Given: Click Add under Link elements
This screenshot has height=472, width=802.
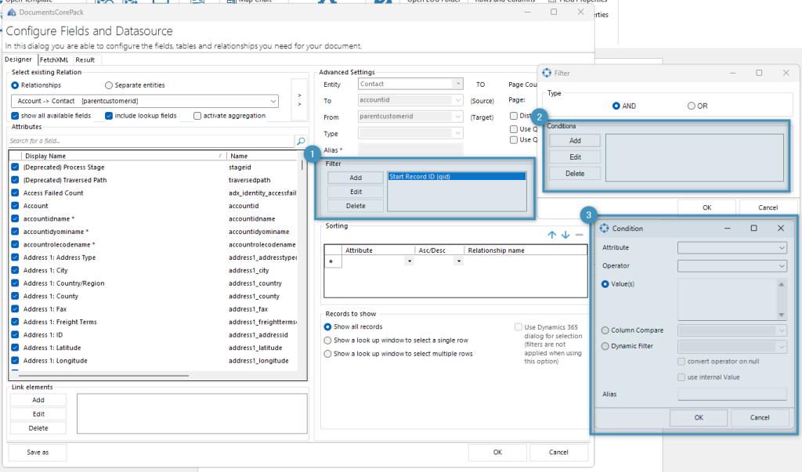Looking at the screenshot, I should pyautogui.click(x=38, y=400).
